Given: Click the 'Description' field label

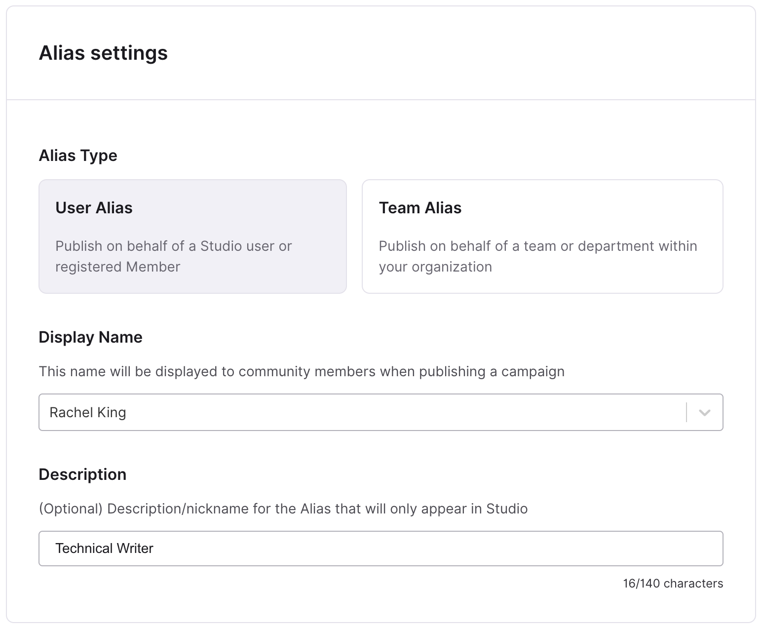Looking at the screenshot, I should point(82,474).
